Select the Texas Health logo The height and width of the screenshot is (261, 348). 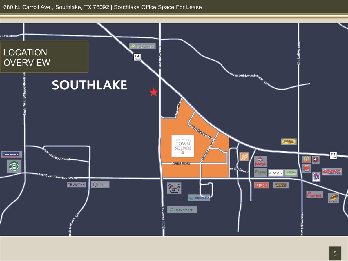(x=199, y=198)
